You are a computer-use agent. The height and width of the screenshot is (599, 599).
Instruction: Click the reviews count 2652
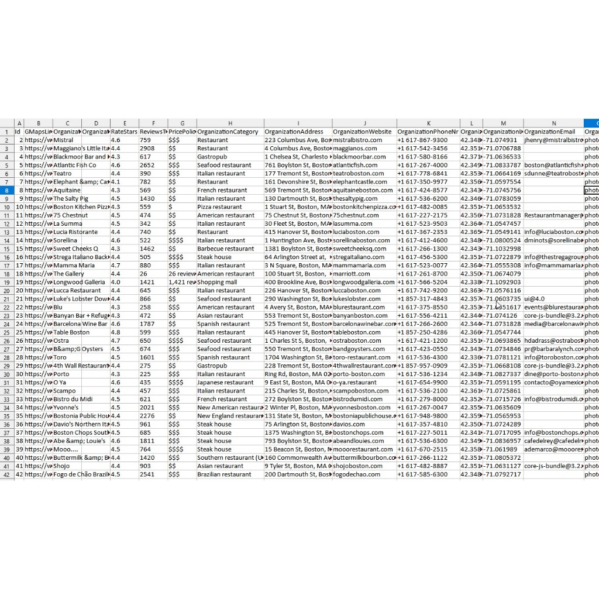pyautogui.click(x=153, y=165)
